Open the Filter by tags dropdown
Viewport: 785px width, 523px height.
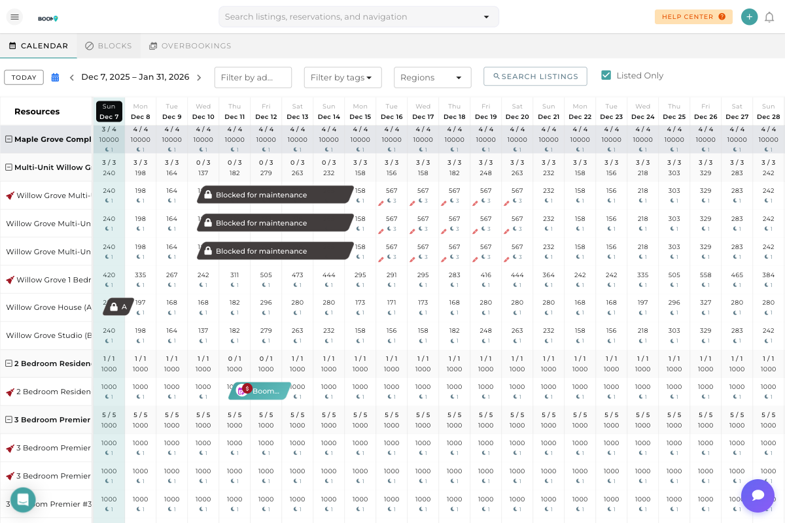tap(343, 77)
